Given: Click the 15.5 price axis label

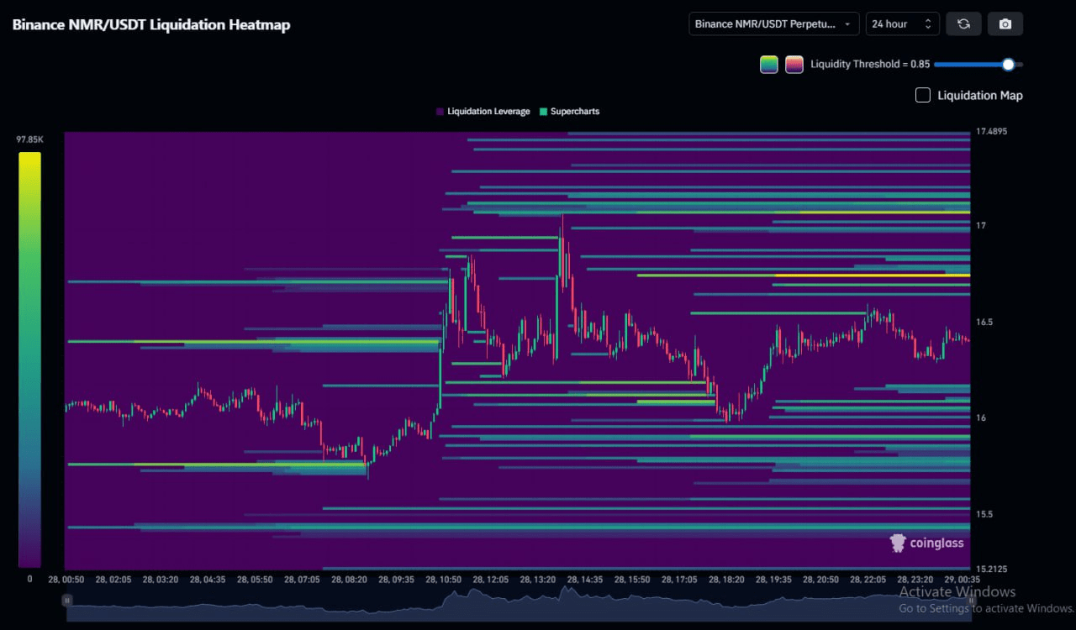Looking at the screenshot, I should point(984,513).
